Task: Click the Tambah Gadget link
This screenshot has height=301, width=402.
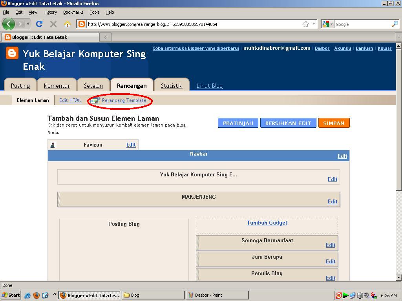Action: [267, 223]
